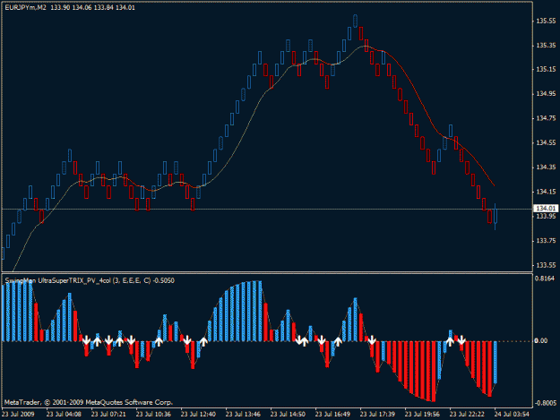This screenshot has width=560, height=420.
Task: Click the 23 Jul 16:49 time label
Action: pos(332,415)
